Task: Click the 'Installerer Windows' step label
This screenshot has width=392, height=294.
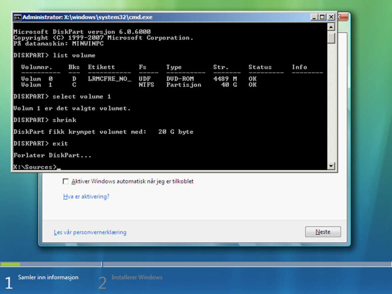Action: click(137, 277)
